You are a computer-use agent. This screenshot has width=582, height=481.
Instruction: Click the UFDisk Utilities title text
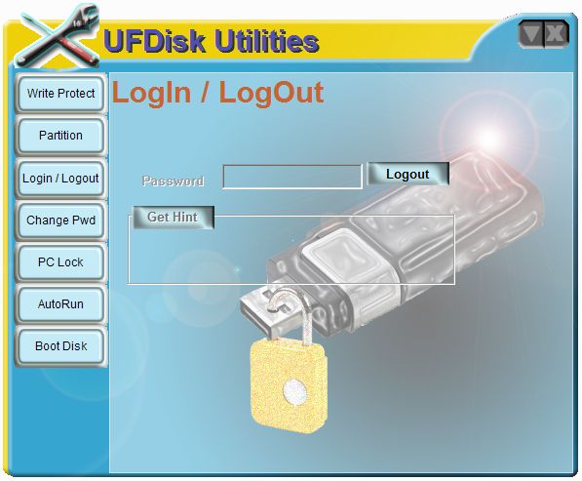click(211, 41)
